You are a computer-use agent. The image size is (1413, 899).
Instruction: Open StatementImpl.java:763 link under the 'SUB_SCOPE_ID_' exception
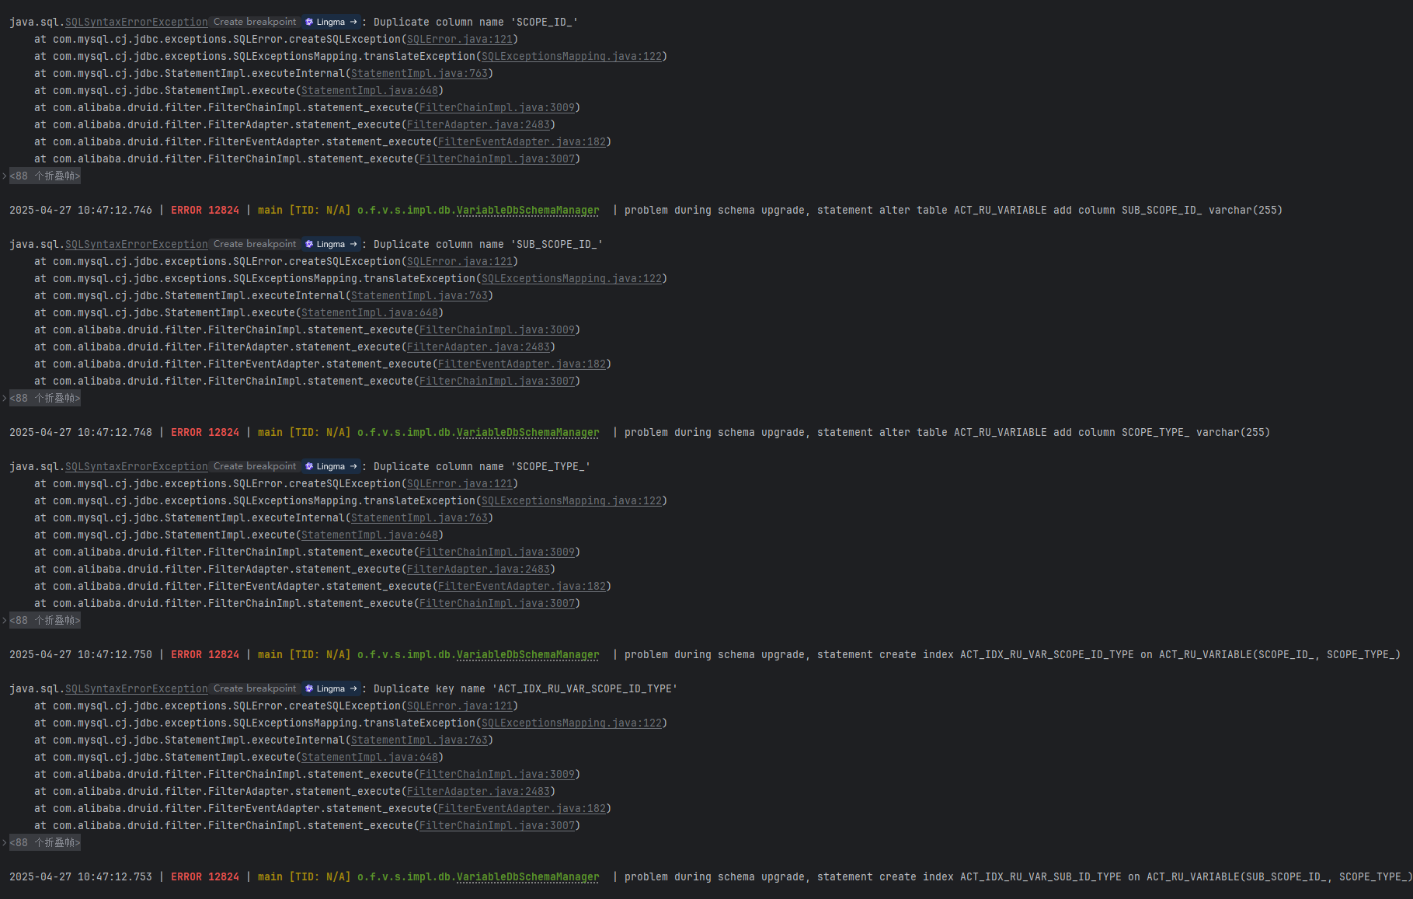coord(419,296)
